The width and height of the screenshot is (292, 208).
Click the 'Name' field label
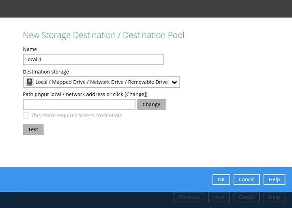click(x=30, y=49)
